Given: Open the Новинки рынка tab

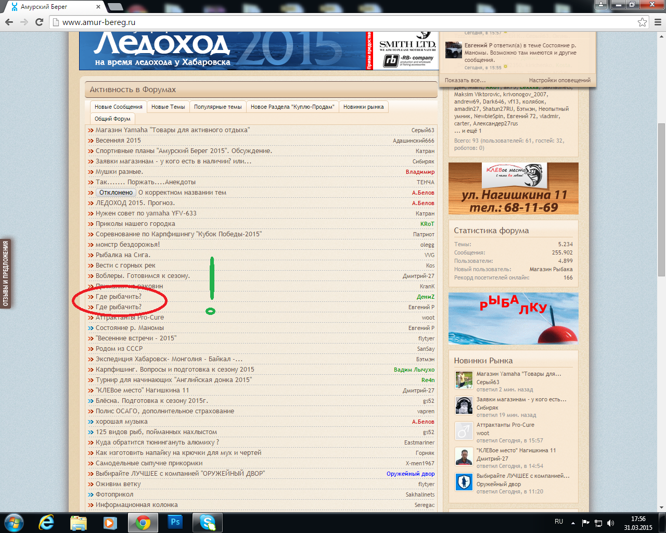Looking at the screenshot, I should point(363,107).
